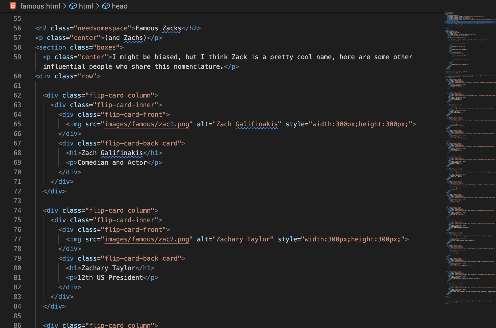Viewport: 496px width, 328px height.
Task: Follow the images/famous/zac1.png link
Action: click(147, 124)
